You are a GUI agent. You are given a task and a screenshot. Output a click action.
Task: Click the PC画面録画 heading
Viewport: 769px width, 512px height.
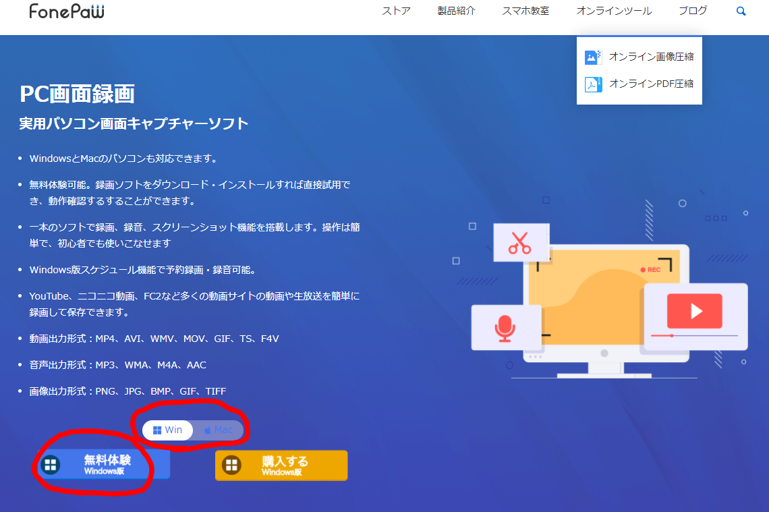click(x=77, y=94)
